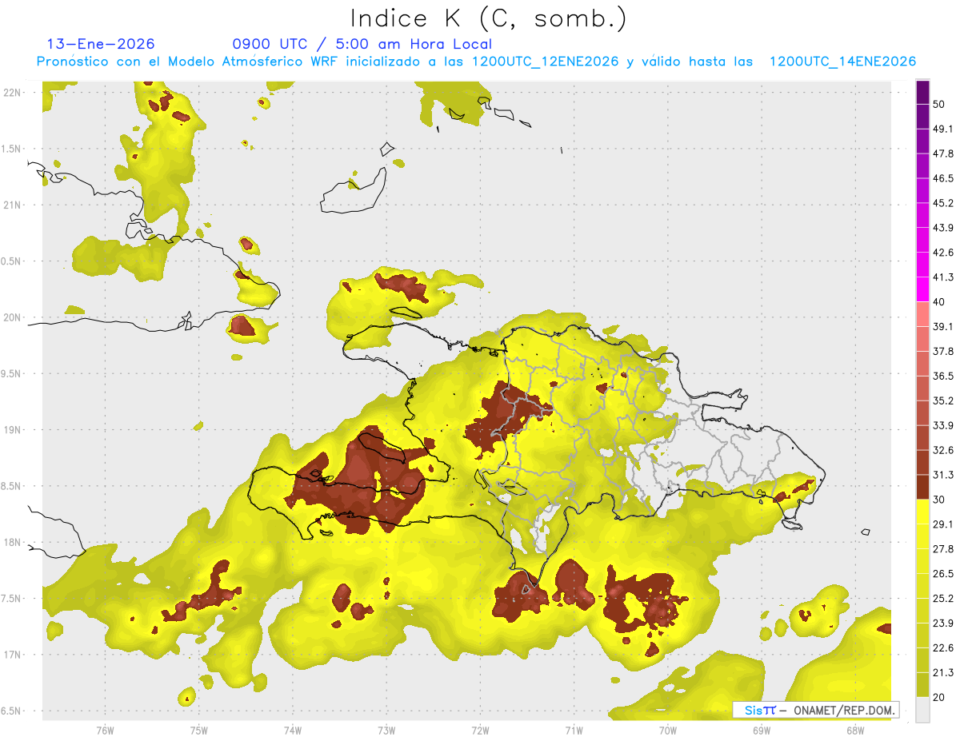Click the colorbar value '45.2'
Viewport: 960px width, 741px height.
tap(943, 203)
